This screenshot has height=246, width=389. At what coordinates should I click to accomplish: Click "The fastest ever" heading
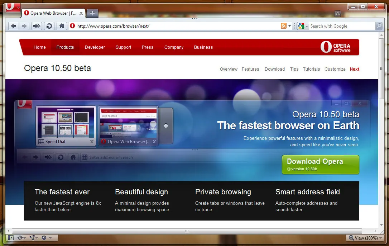pos(62,192)
